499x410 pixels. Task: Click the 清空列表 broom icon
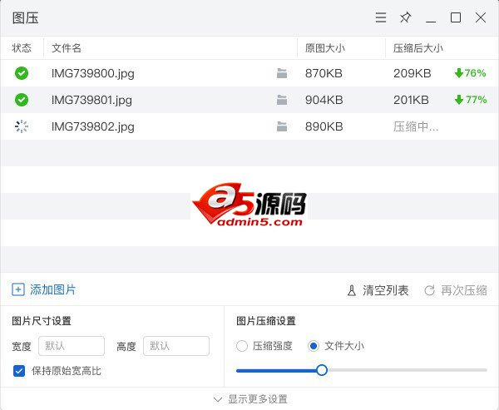[352, 290]
